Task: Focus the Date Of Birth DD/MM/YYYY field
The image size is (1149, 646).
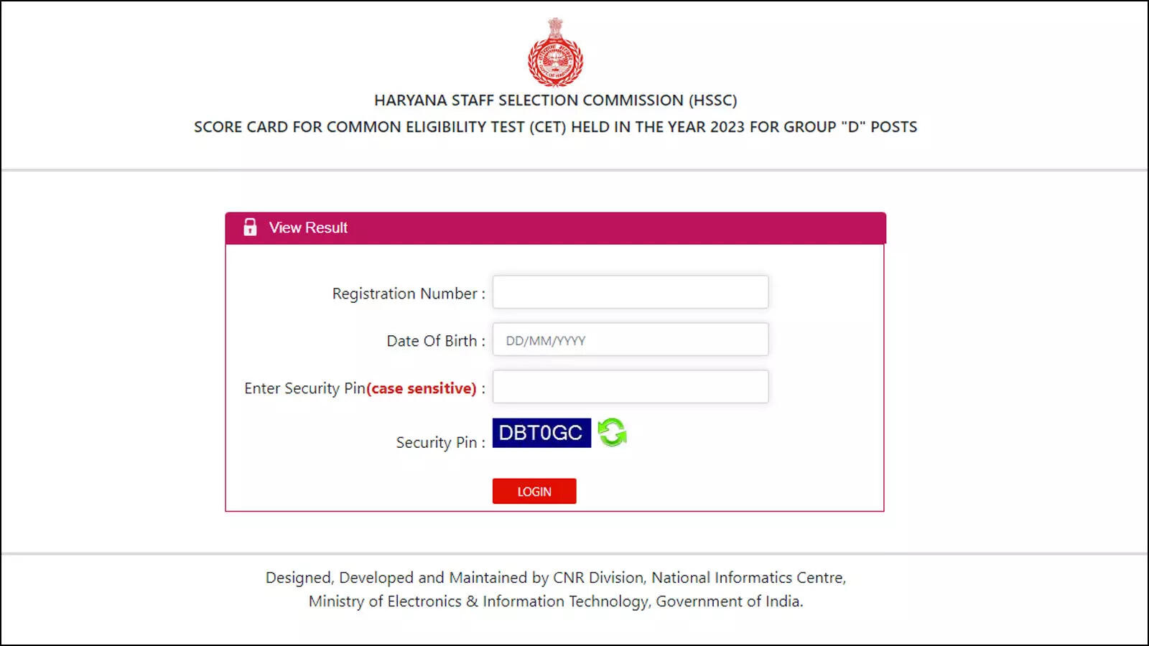Action: (631, 340)
